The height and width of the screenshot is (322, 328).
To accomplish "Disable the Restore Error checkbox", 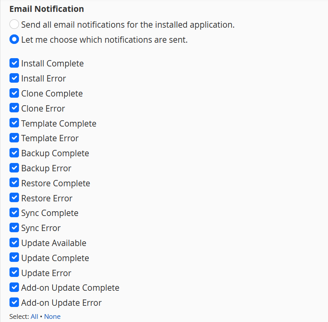I will pyautogui.click(x=14, y=198).
